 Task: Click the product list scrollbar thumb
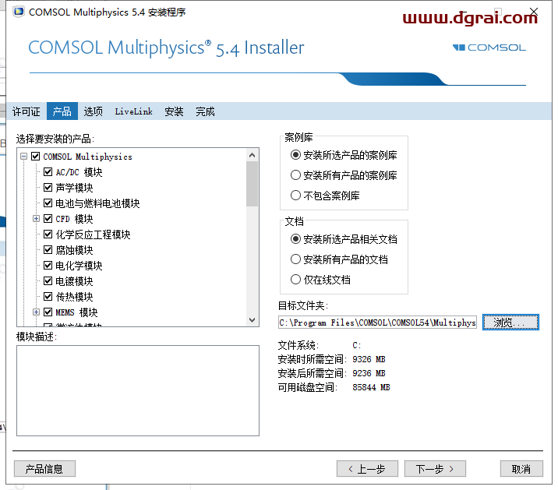[252, 184]
